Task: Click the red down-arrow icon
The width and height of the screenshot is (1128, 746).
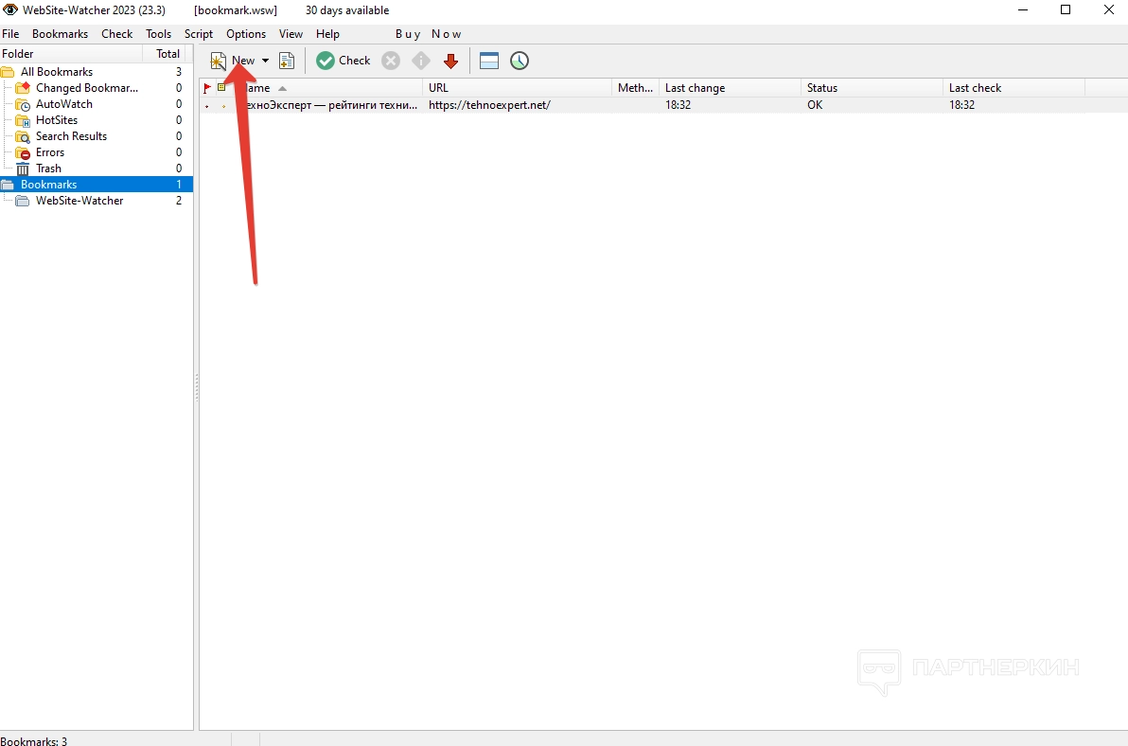Action: (x=451, y=61)
